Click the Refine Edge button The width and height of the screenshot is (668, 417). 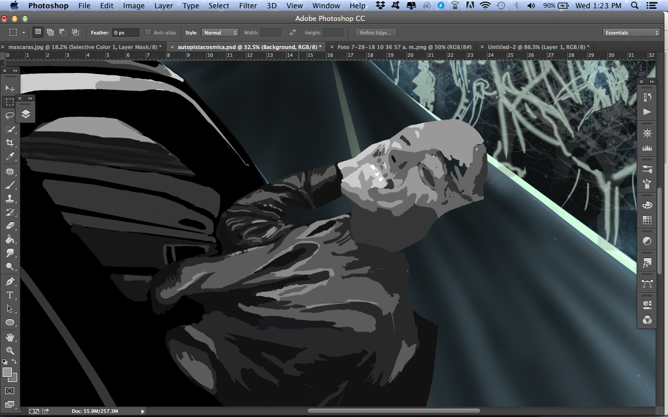click(375, 32)
